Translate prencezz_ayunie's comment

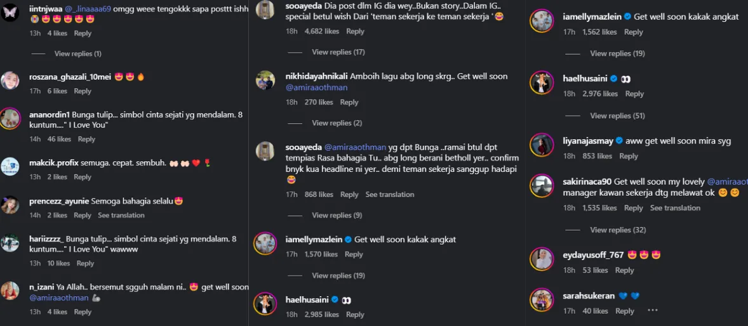click(x=121, y=216)
